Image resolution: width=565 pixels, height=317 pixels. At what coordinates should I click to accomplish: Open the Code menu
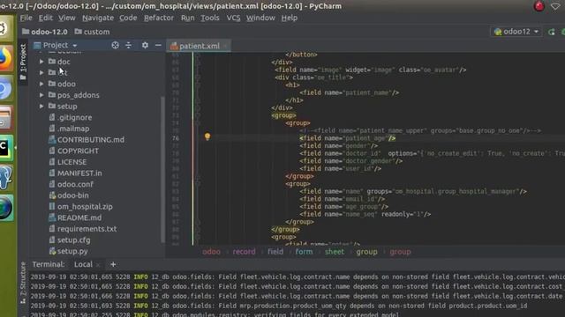click(x=128, y=18)
